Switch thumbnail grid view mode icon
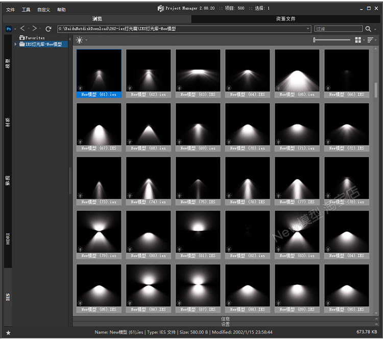The image size is (383, 340). [358, 40]
